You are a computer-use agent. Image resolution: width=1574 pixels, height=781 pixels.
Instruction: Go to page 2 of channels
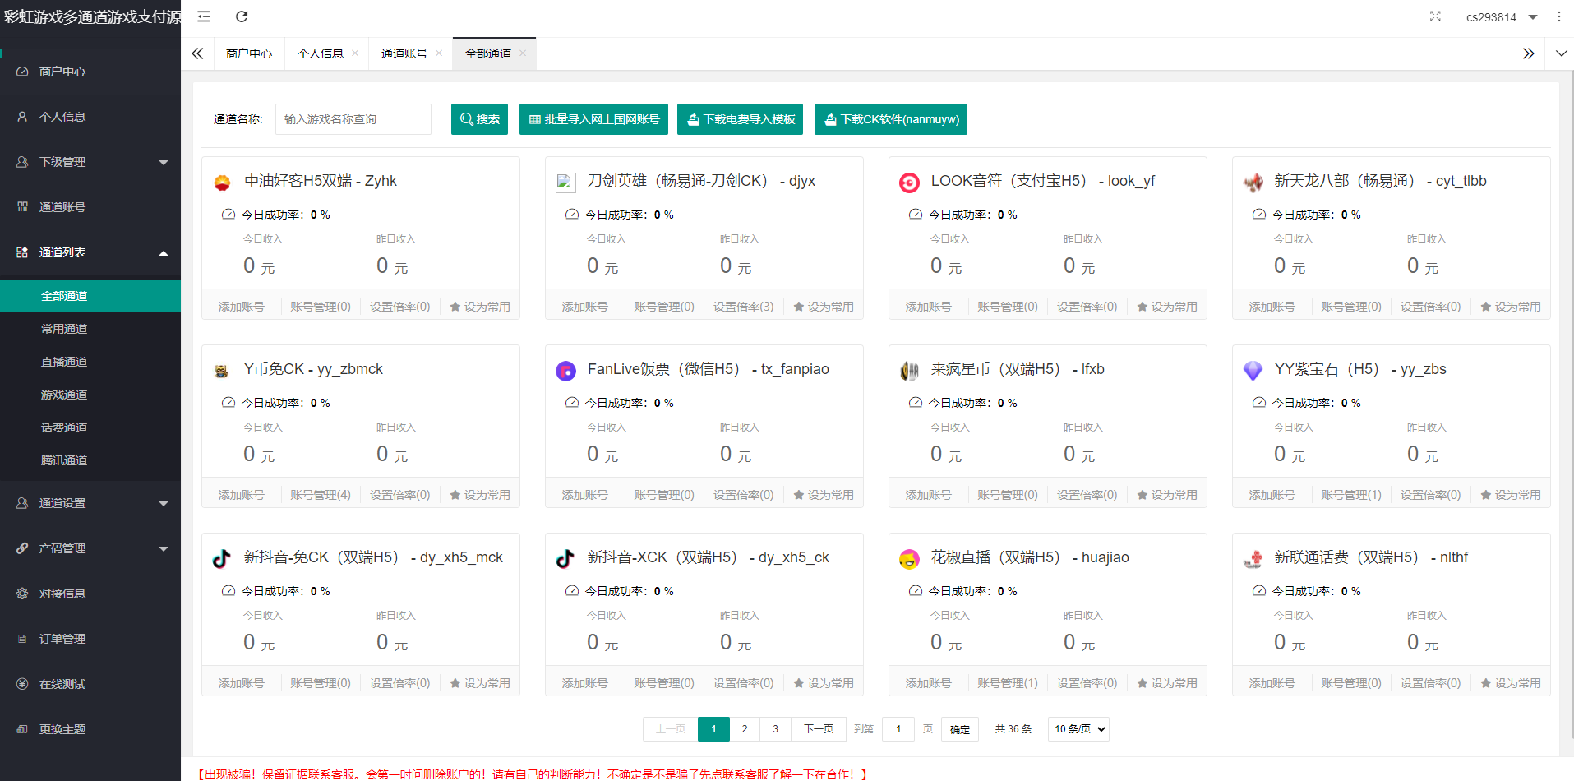745,729
